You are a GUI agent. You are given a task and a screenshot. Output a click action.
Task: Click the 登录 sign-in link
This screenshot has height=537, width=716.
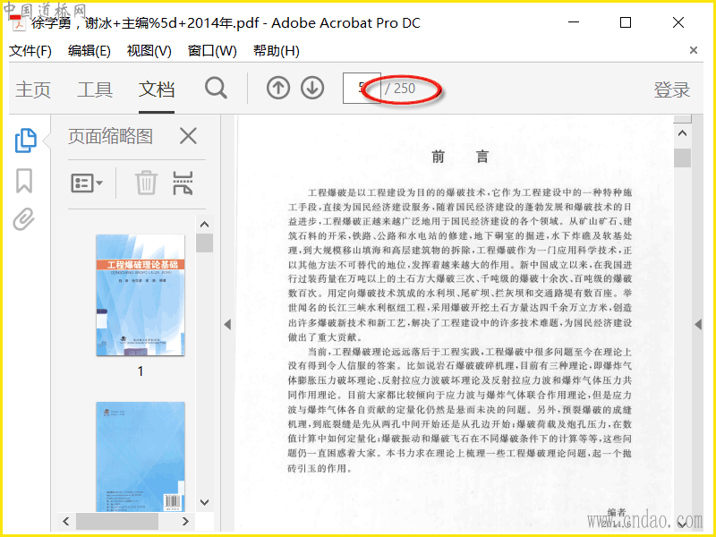pyautogui.click(x=672, y=89)
